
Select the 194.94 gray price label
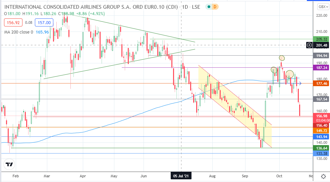coord(321,56)
